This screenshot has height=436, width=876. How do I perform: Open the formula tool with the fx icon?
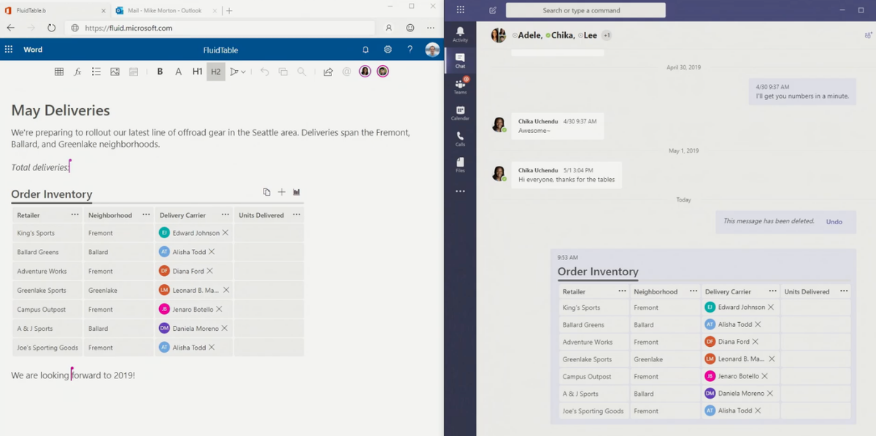[77, 71]
